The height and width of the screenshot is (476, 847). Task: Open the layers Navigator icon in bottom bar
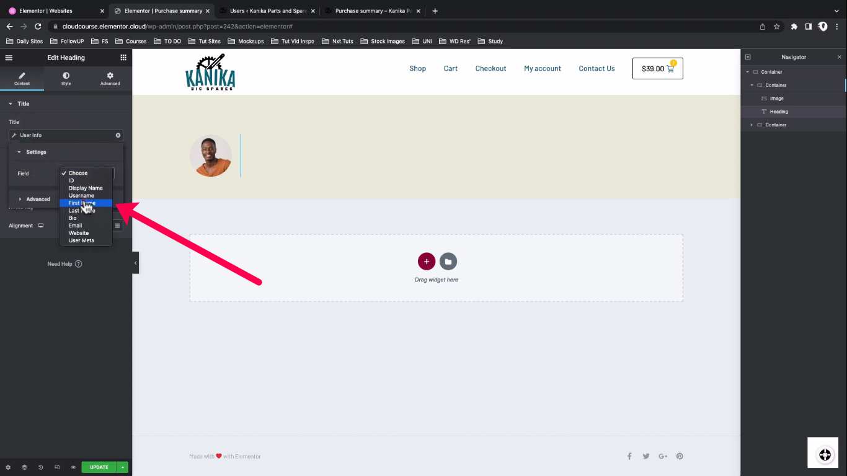click(x=24, y=467)
